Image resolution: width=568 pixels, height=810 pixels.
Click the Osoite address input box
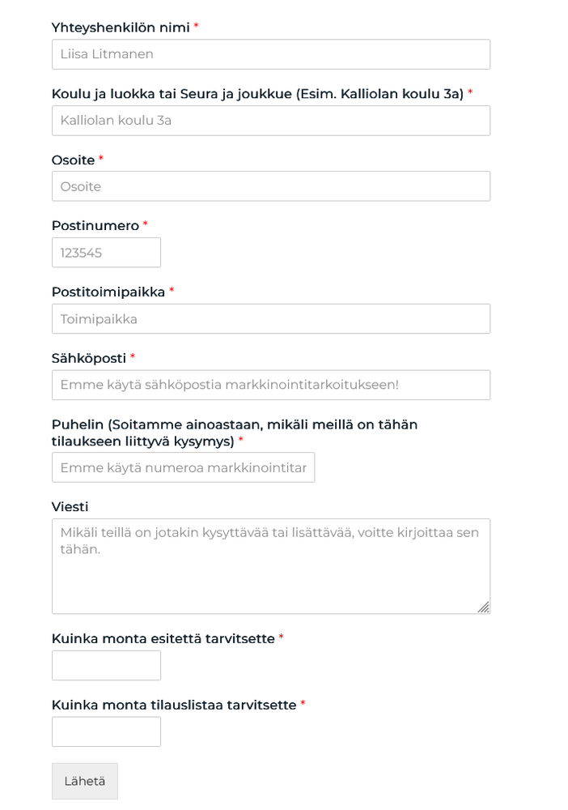(270, 186)
